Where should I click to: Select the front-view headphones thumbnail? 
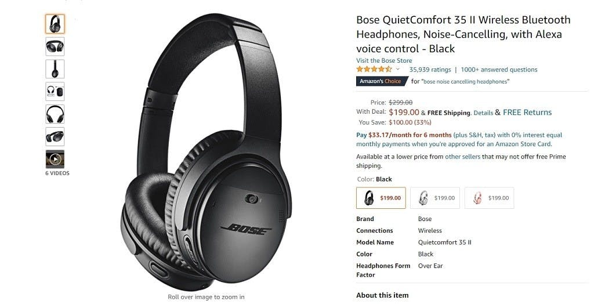[x=55, y=114]
